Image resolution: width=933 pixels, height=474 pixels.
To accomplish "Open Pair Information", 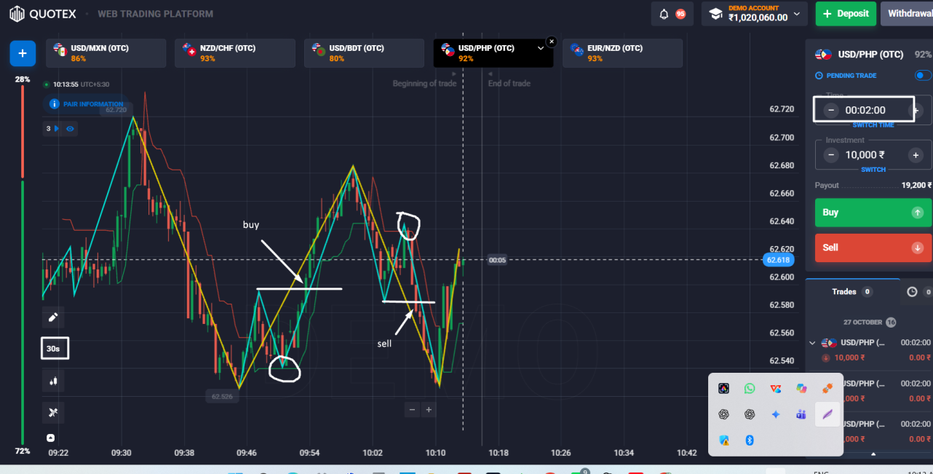I will (87, 104).
